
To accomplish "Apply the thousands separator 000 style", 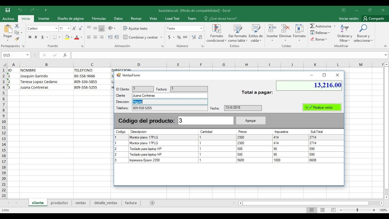I will (185, 37).
